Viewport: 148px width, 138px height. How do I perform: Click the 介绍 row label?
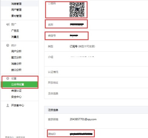(x=51, y=57)
